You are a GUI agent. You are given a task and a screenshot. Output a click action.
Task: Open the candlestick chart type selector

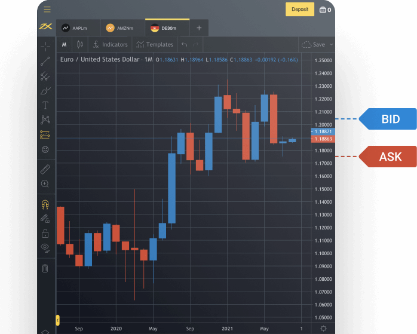pos(80,45)
